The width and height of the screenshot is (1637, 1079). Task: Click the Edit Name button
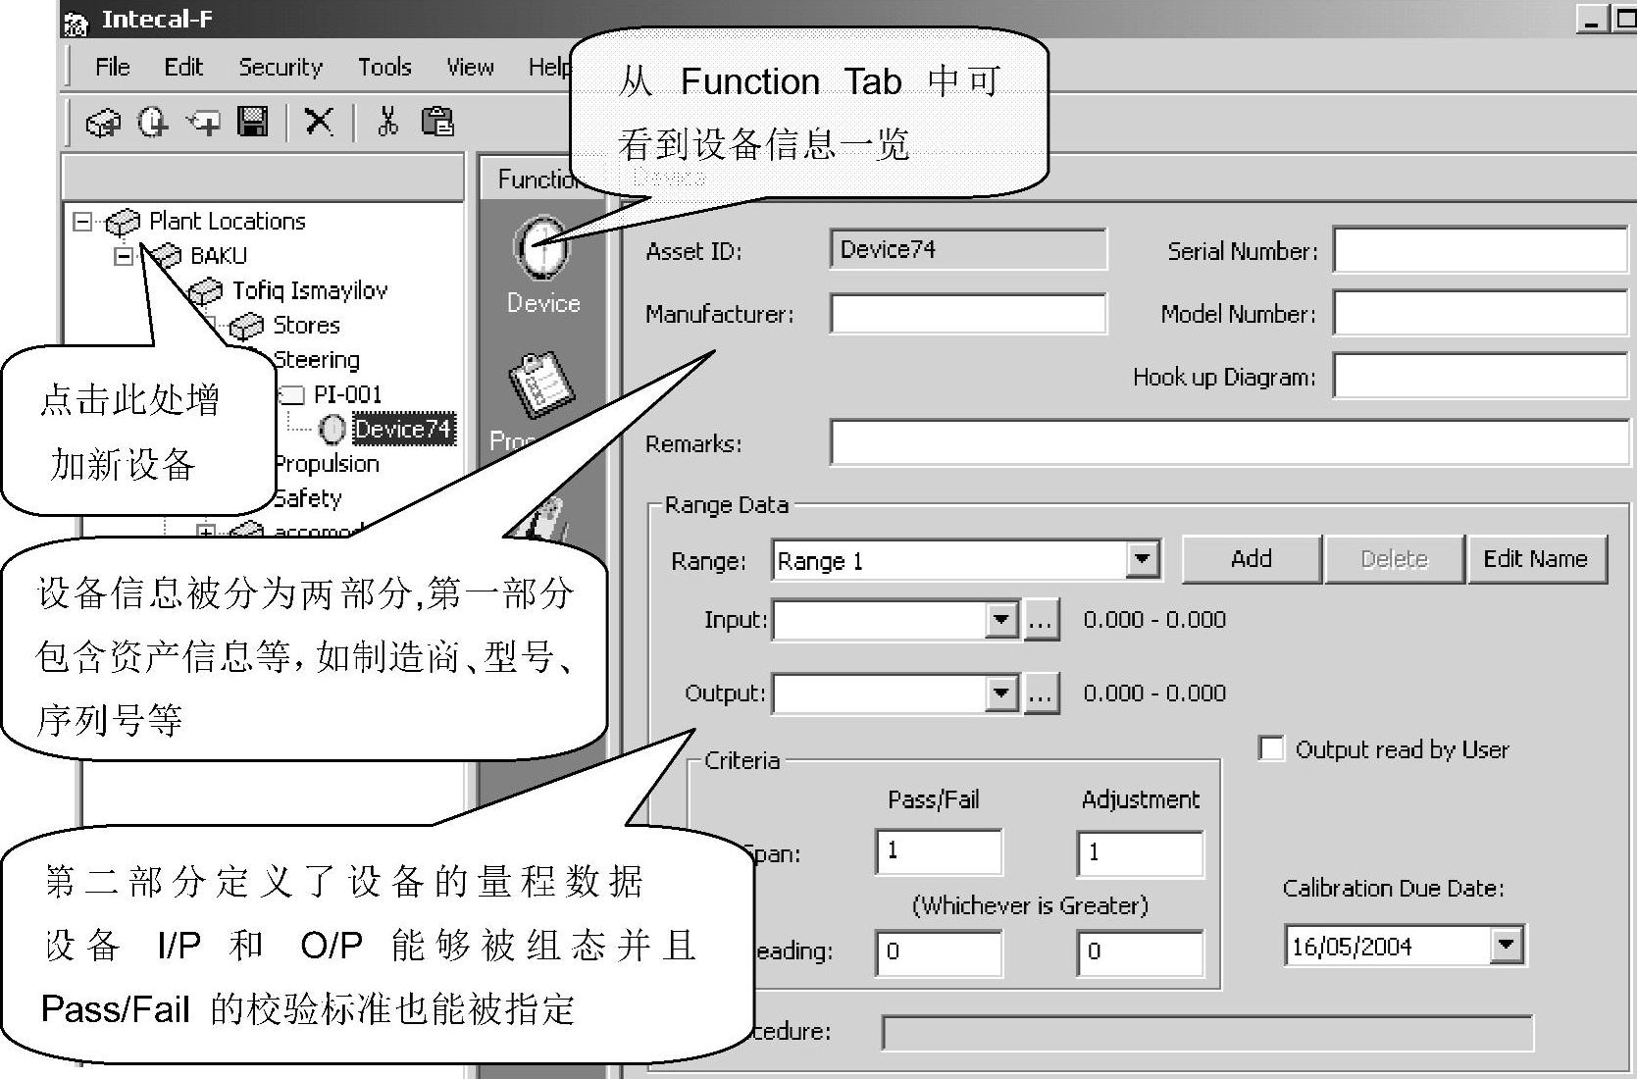pos(1536,559)
